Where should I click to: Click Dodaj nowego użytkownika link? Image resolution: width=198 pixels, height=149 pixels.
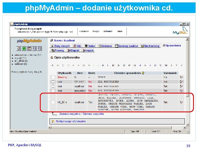coord(71,121)
